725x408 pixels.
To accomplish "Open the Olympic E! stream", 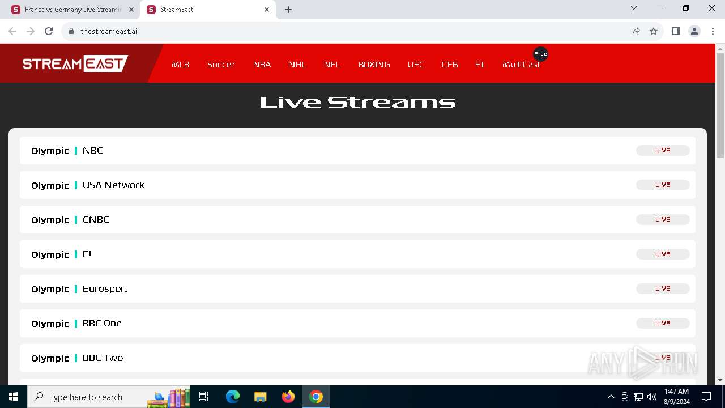I will [357, 254].
